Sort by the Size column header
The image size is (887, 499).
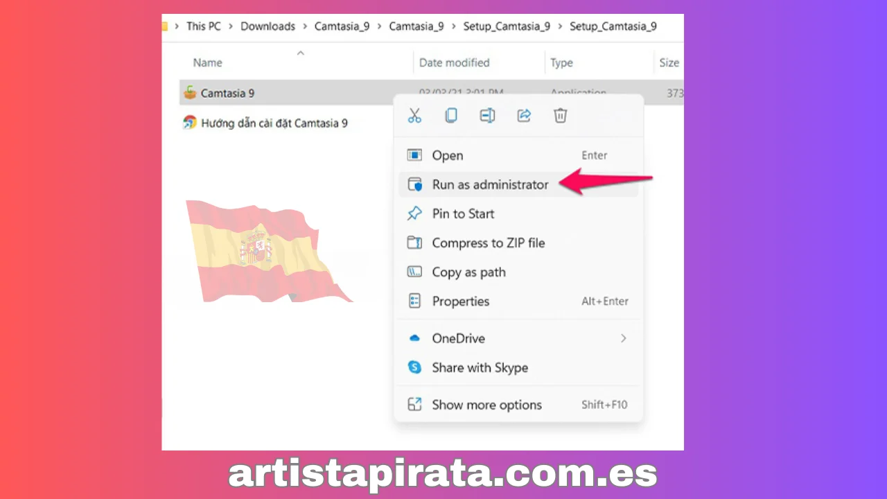tap(669, 62)
